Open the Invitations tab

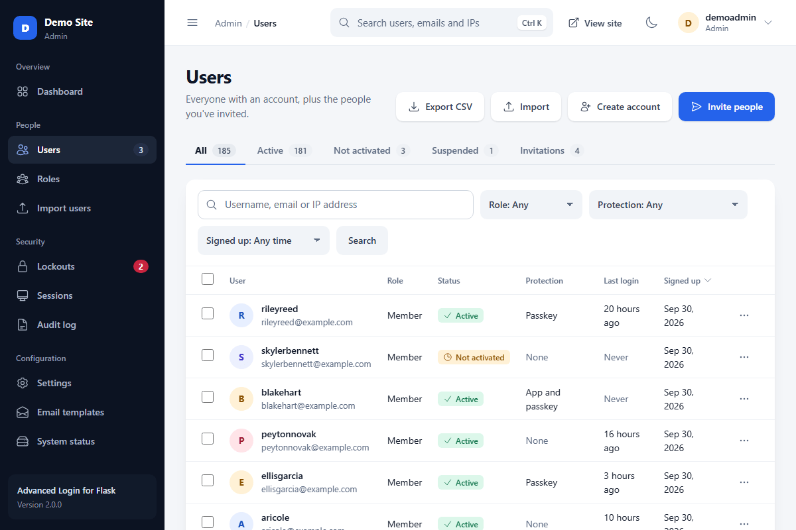pos(551,150)
